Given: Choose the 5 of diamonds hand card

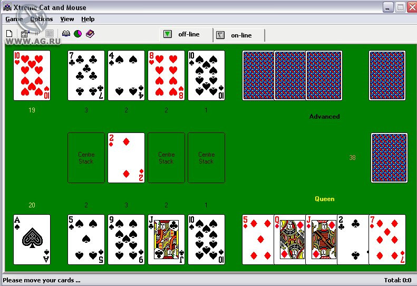Looking at the screenshot, I should coord(258,240).
